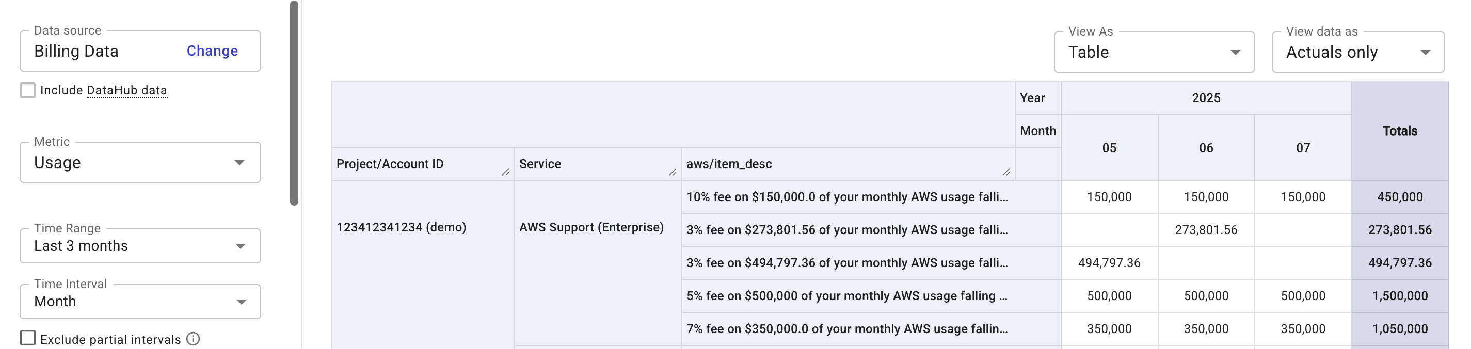Click the Change link for Billing Data source

pos(212,51)
